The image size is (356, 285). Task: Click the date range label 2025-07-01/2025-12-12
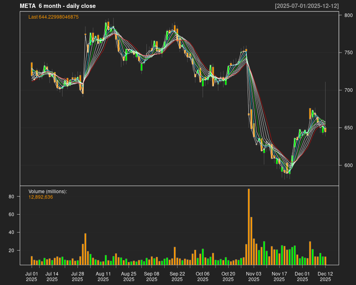pyautogui.click(x=307, y=6)
